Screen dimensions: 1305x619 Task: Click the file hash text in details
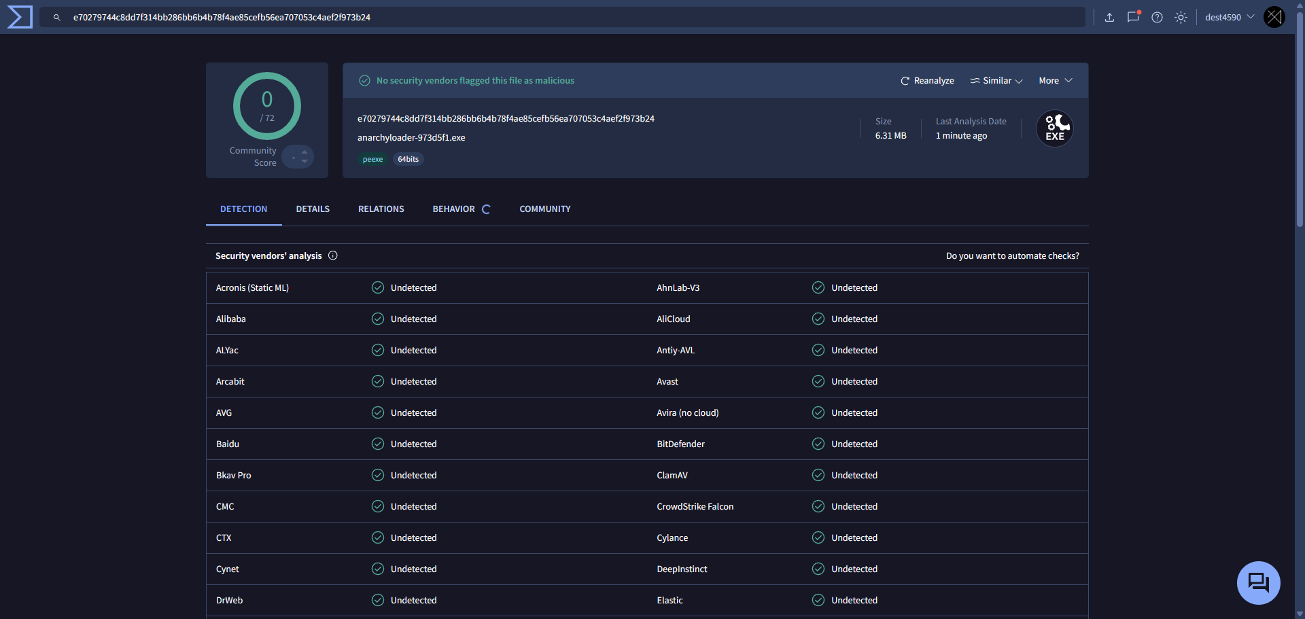coord(506,119)
